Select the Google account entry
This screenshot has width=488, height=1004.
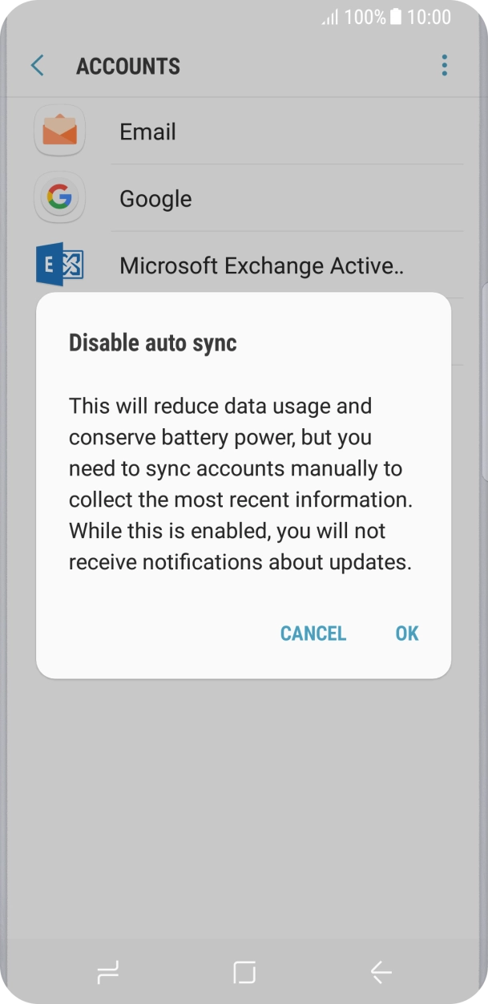(x=155, y=199)
